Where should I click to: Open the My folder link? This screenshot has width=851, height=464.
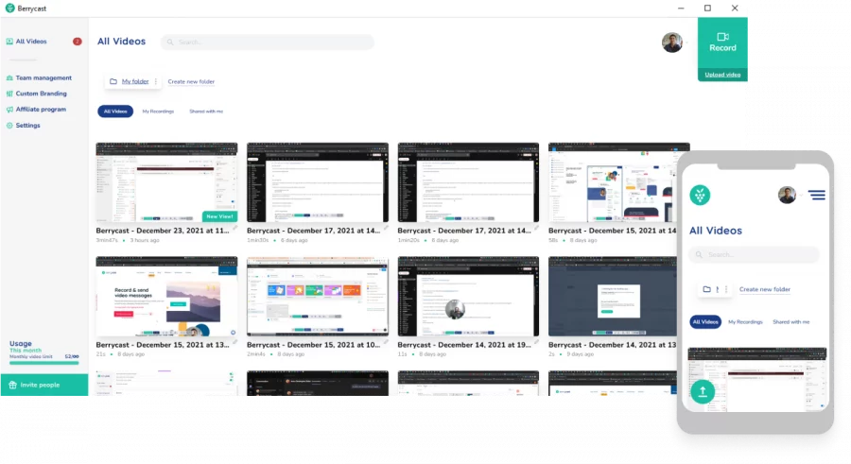[x=135, y=81]
